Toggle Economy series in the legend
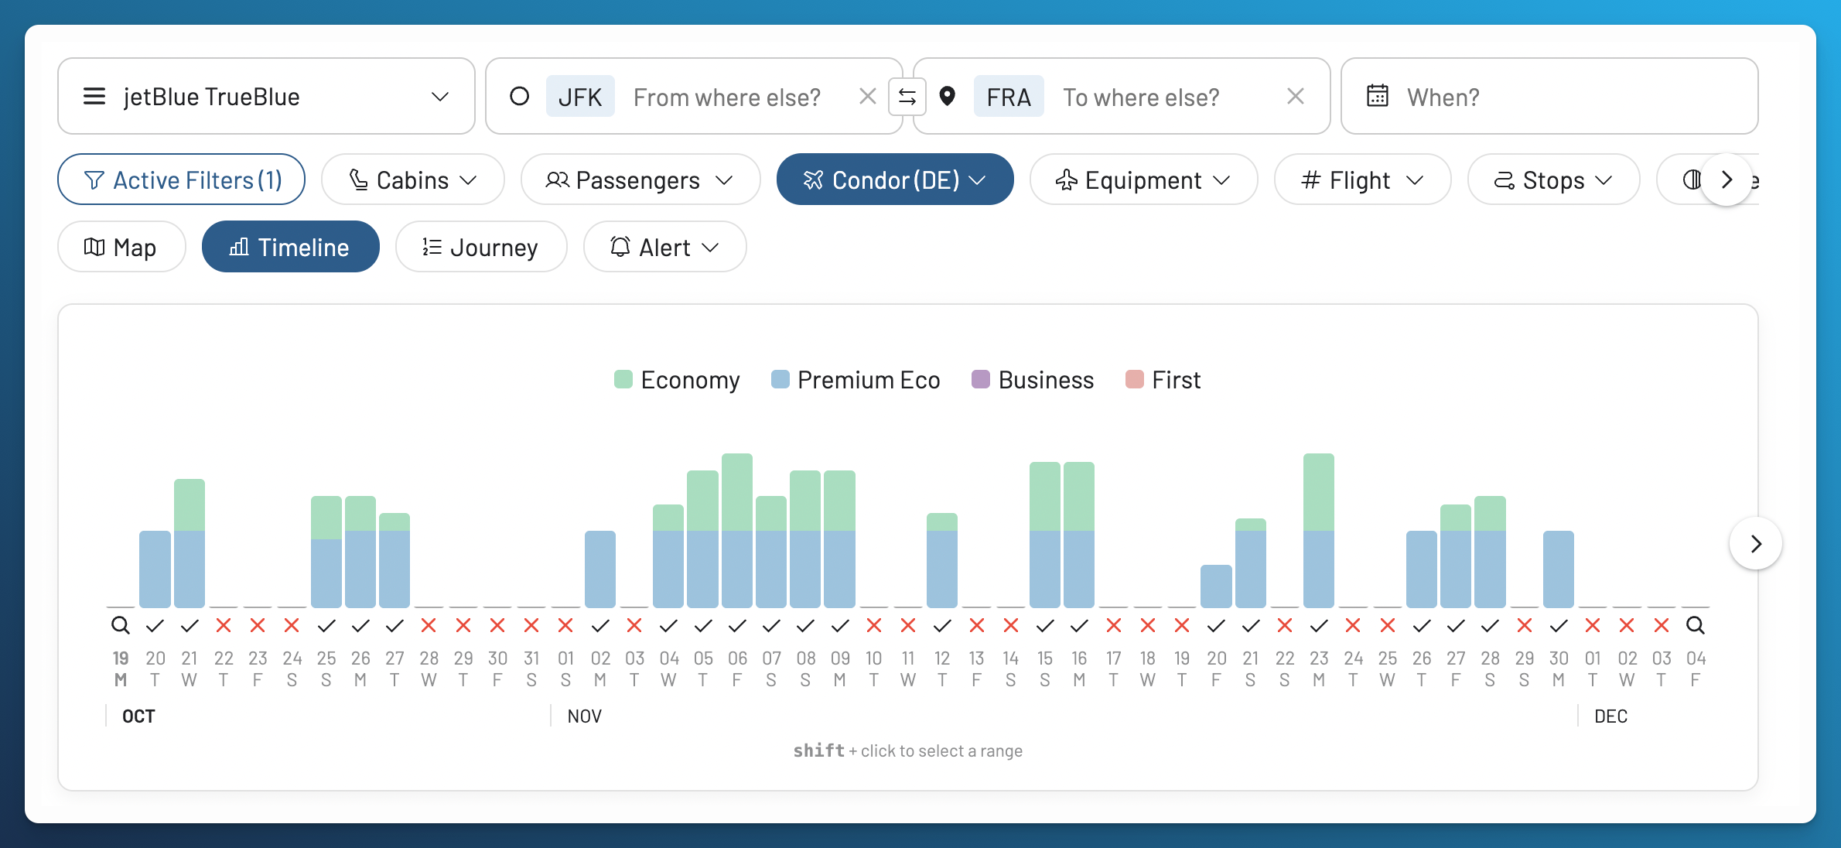Image resolution: width=1841 pixels, height=848 pixels. [x=677, y=380]
